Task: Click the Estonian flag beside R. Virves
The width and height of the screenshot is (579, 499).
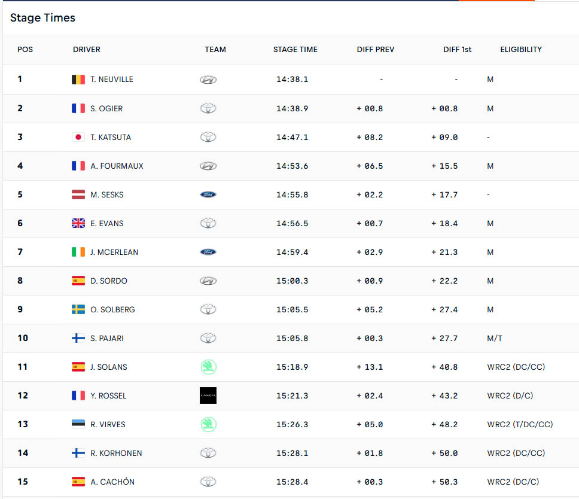Action: click(x=78, y=424)
